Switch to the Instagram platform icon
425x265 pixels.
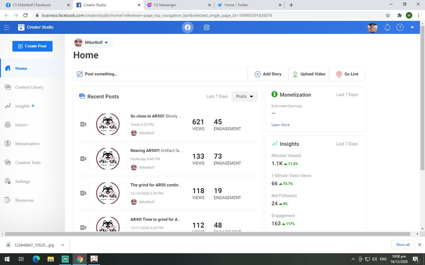tap(206, 28)
